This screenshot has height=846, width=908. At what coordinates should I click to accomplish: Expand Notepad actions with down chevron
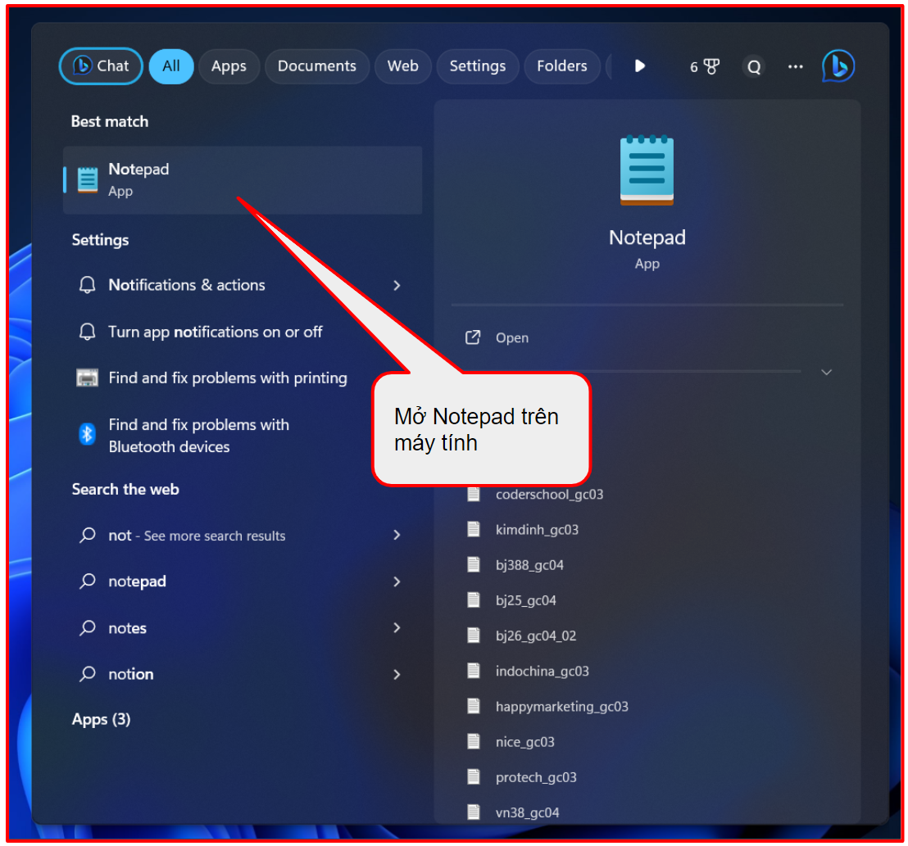click(826, 372)
